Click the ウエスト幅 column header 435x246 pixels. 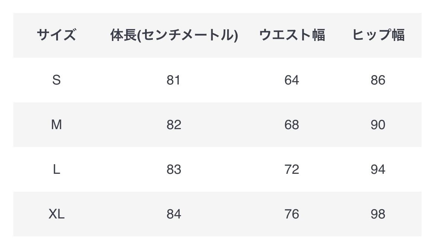[292, 35]
